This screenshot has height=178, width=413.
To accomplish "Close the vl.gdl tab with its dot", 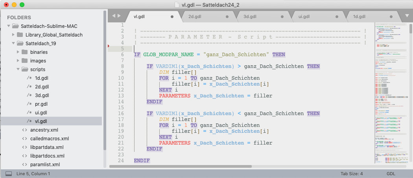I will click(172, 17).
